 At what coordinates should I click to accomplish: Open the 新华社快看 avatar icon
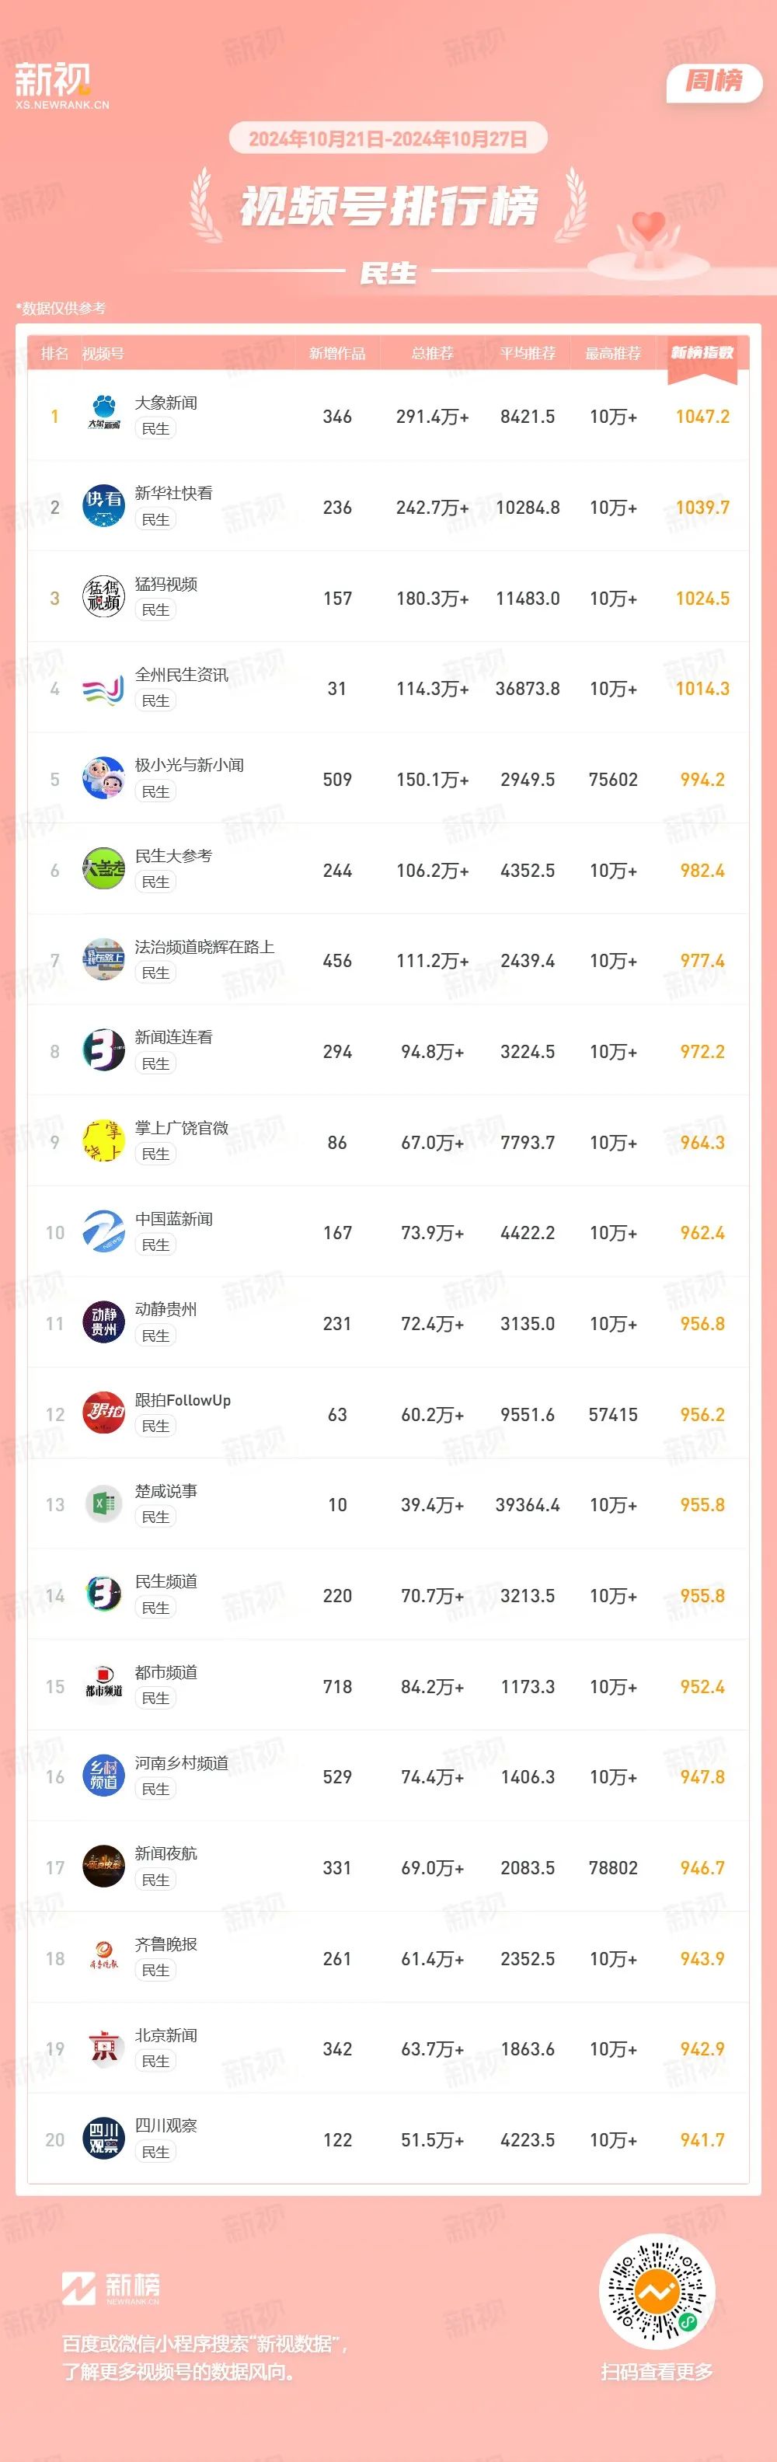[103, 507]
